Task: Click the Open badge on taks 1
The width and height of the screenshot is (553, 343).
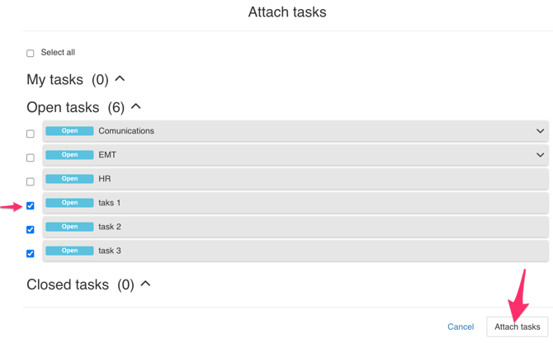Action: point(69,203)
